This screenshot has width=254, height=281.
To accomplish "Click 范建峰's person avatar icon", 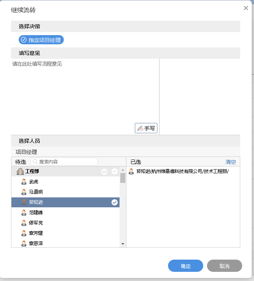I will click(x=24, y=213).
